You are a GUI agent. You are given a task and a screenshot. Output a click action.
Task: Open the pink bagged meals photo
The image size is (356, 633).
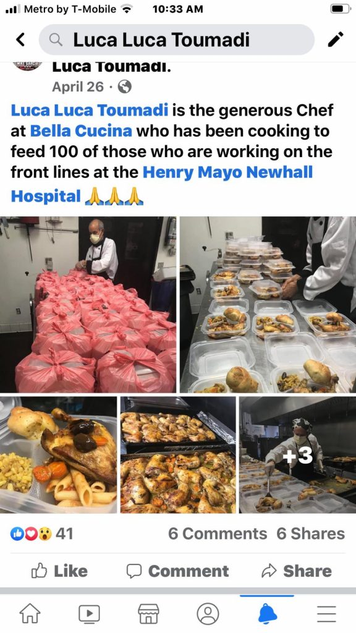click(88, 305)
